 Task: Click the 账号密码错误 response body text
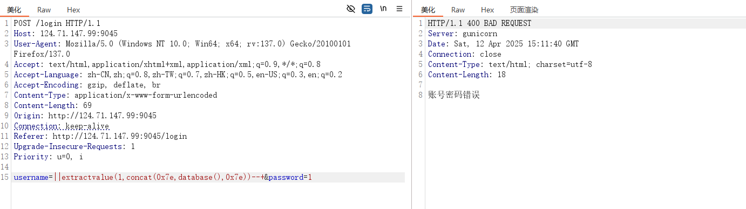click(453, 95)
